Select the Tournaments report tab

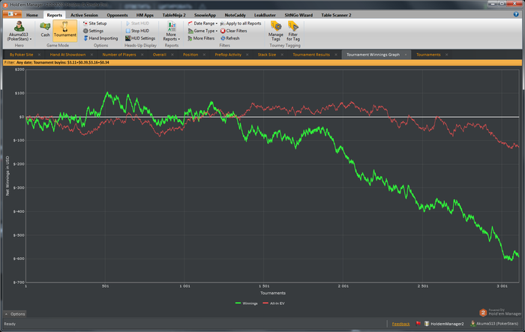(x=428, y=55)
